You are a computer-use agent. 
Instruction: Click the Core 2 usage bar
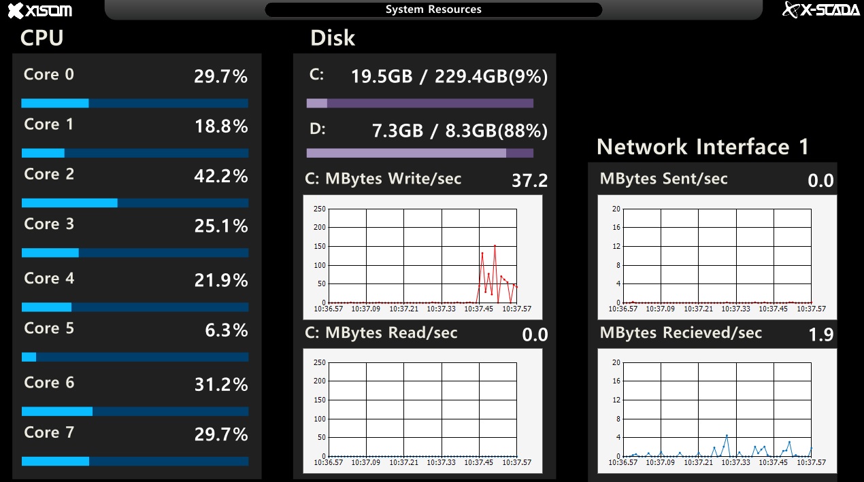(x=135, y=203)
